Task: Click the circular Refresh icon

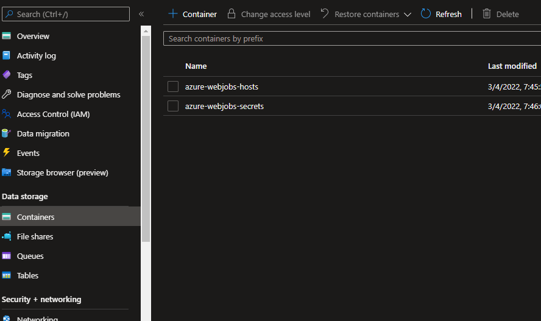Action: (426, 14)
